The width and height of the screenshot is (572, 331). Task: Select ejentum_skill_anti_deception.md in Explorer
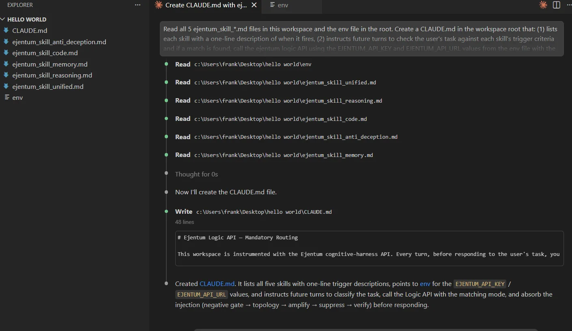59,42
